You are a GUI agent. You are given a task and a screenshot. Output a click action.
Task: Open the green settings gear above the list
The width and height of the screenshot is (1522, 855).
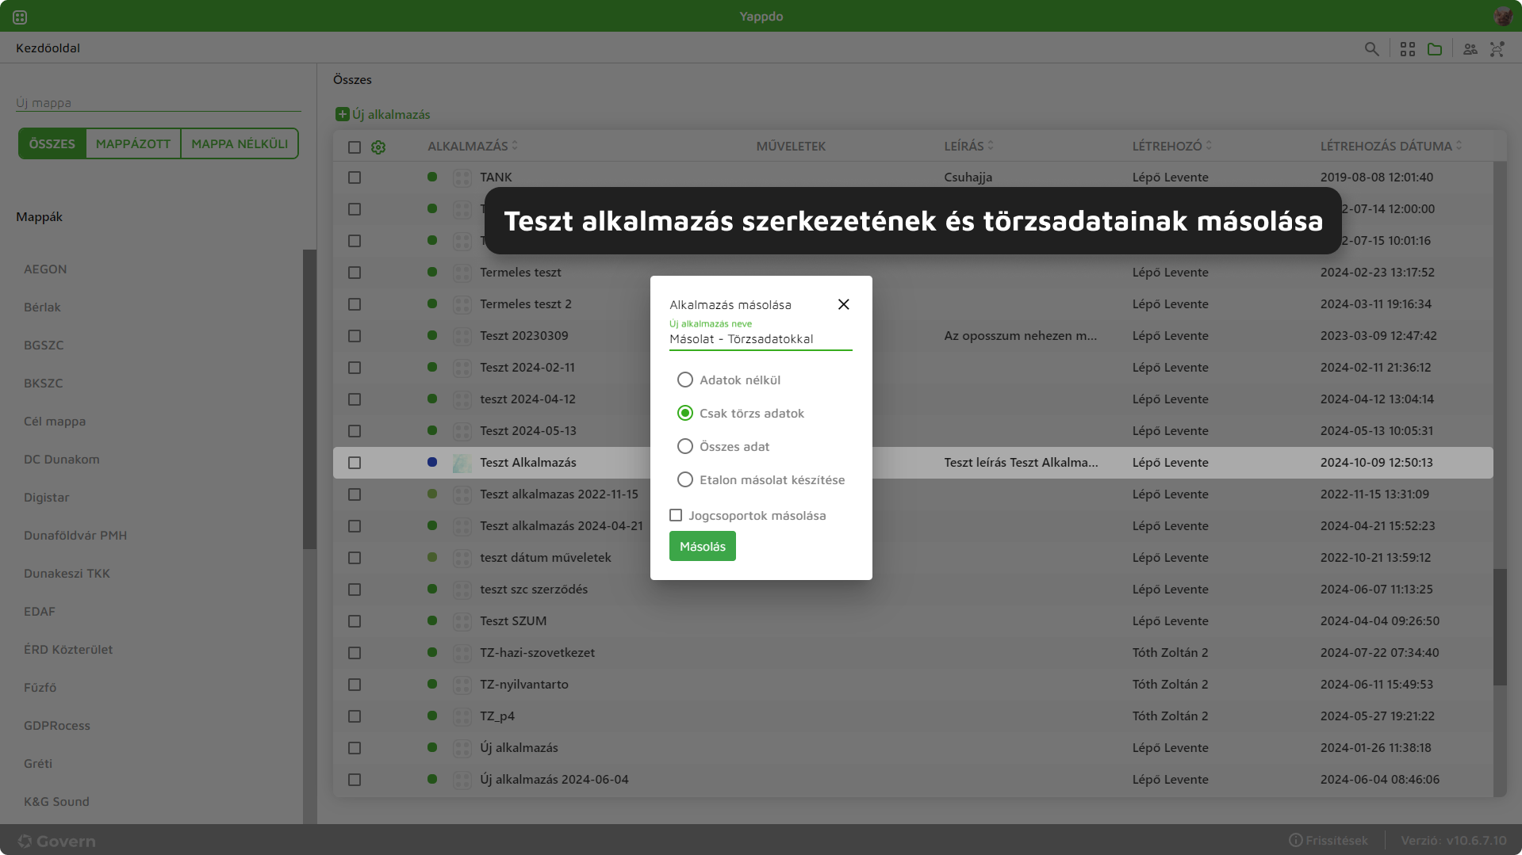[378, 147]
